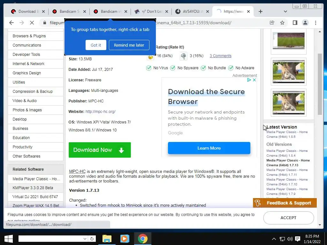
Task: Open Chrome's three-dot menu
Action: [316, 23]
